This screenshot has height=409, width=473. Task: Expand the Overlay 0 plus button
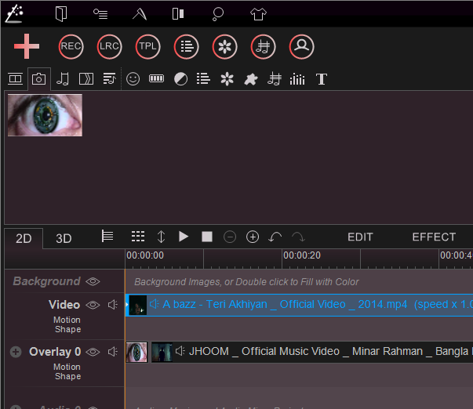pyautogui.click(x=16, y=352)
